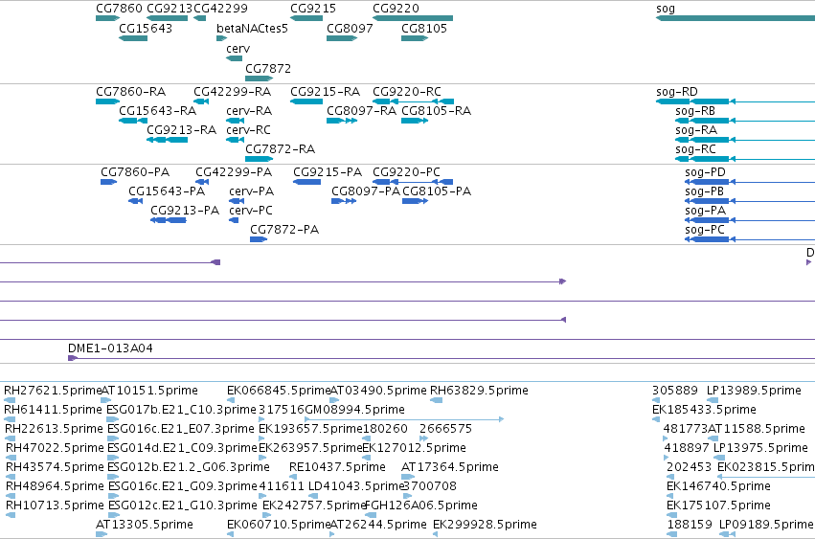Open gene CG42299 in the gene track

pyautogui.click(x=199, y=18)
